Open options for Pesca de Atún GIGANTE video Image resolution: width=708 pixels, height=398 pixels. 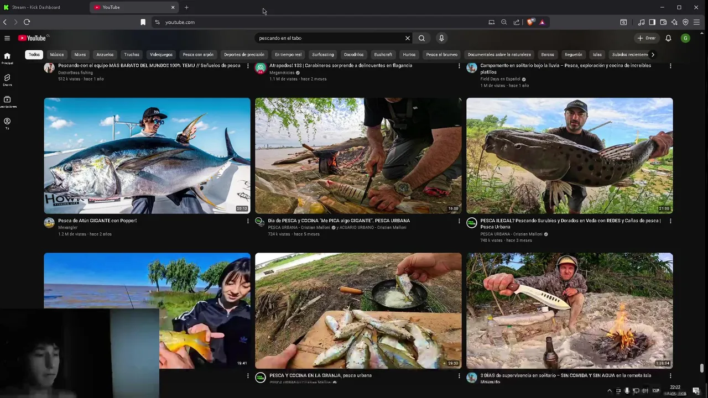(248, 221)
